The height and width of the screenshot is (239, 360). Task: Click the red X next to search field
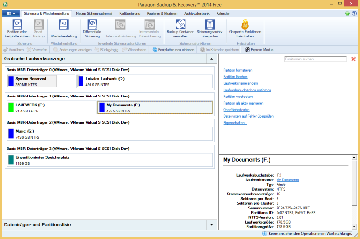click(x=353, y=59)
